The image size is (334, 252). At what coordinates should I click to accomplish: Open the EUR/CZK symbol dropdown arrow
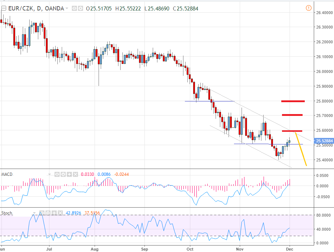(67, 9)
